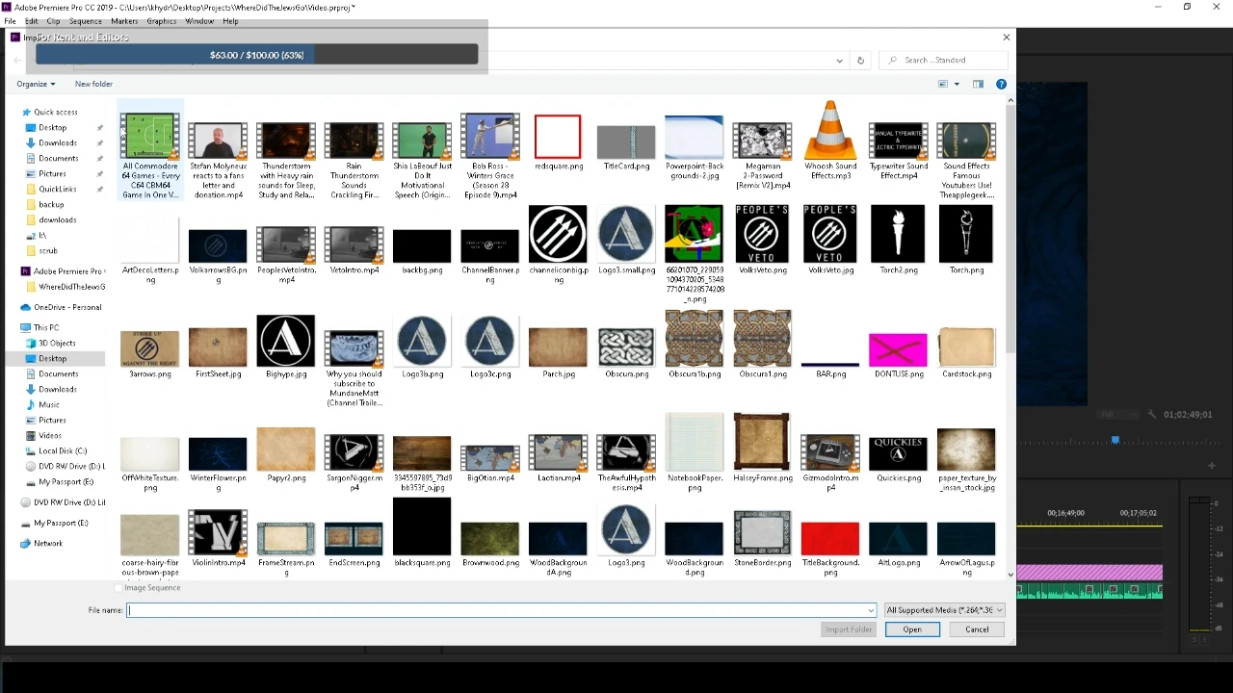The image size is (1233, 693).
Task: Enable the Image Sequence checkbox
Action: tap(118, 587)
